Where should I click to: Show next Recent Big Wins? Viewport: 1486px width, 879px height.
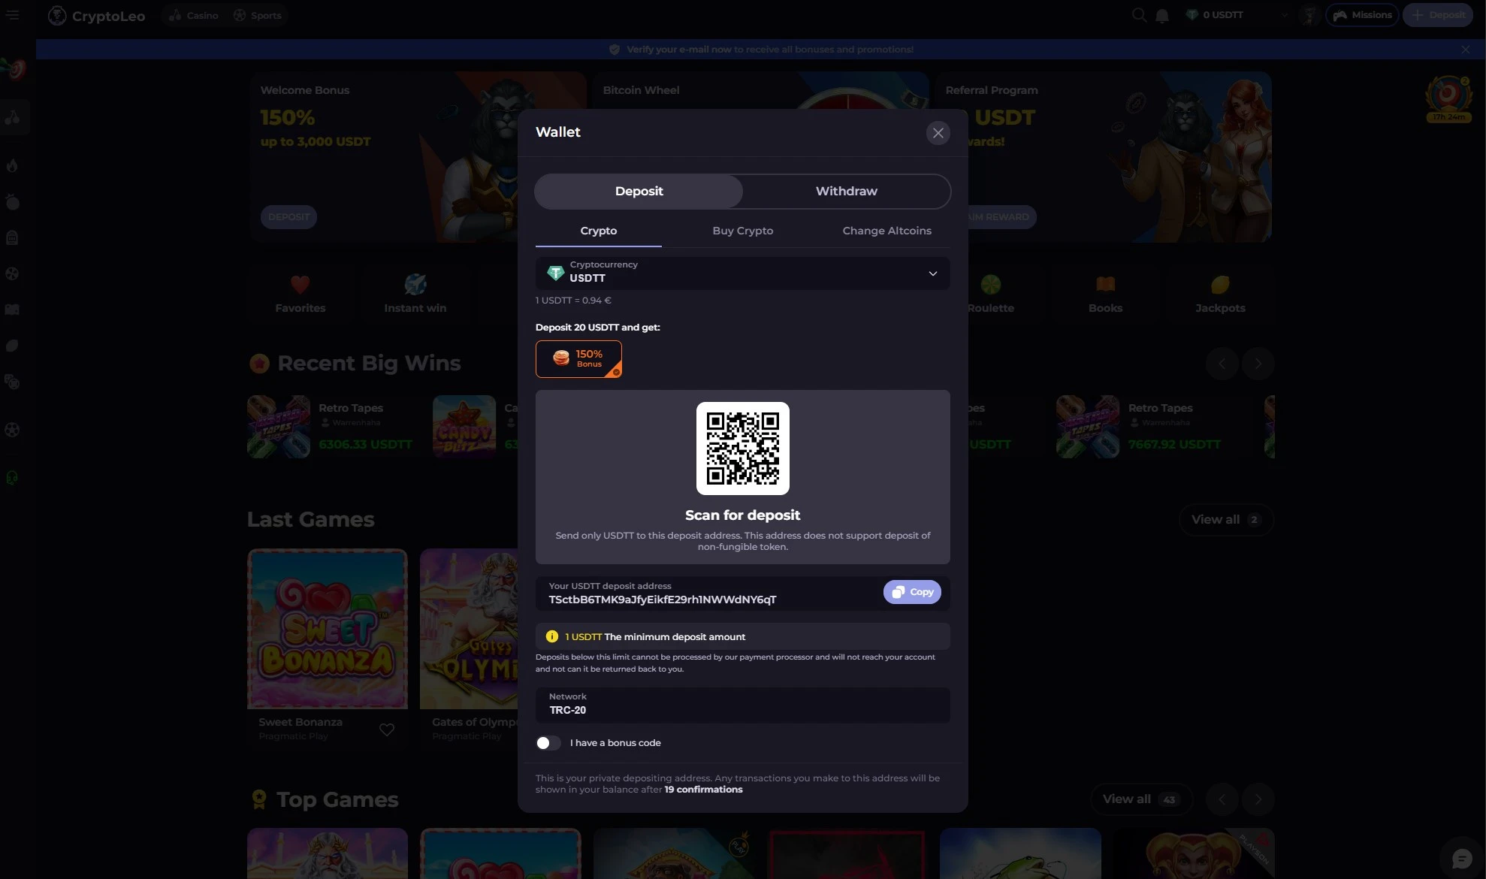(x=1258, y=364)
